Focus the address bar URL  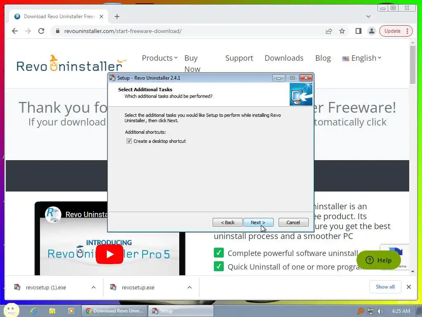(x=123, y=31)
